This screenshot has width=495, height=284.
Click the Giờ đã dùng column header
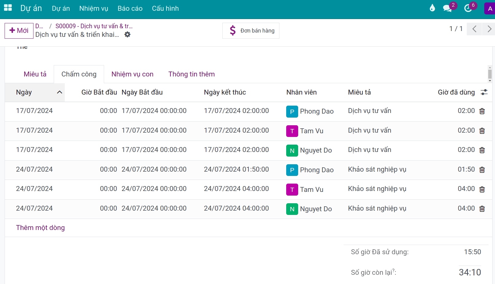pos(456,92)
